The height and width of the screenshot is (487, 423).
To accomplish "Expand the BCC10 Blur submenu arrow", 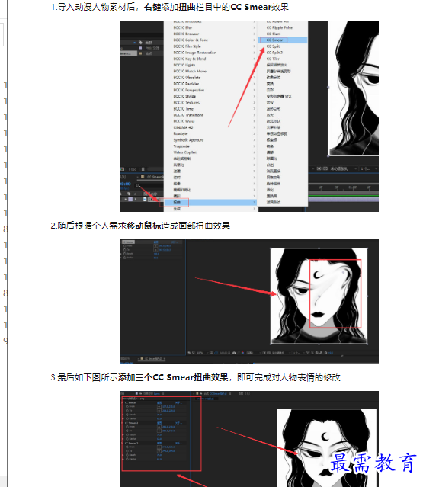I will pyautogui.click(x=255, y=27).
